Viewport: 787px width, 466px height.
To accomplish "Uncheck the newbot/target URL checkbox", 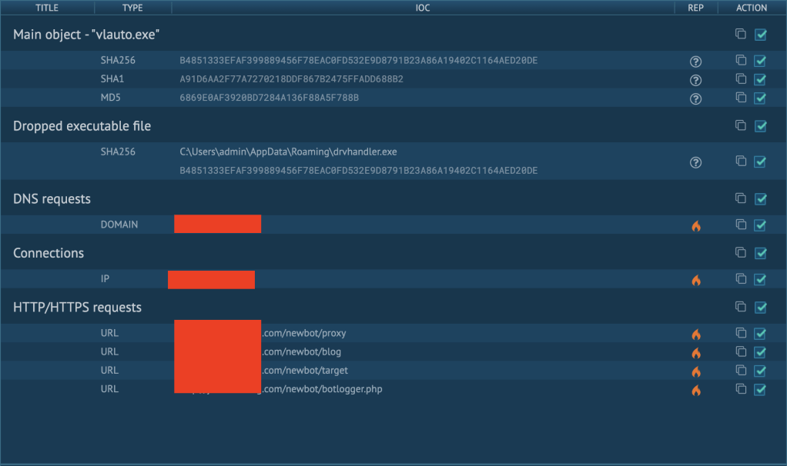I will (x=761, y=371).
